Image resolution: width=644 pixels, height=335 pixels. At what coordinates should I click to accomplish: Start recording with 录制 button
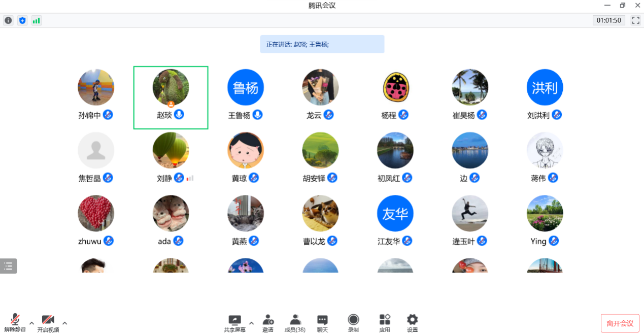coord(353,322)
